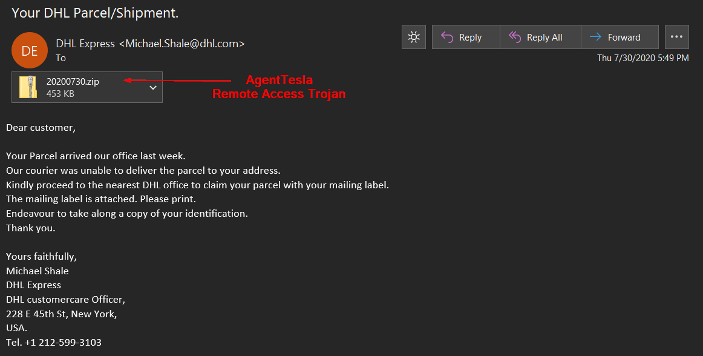Click the To recipient line
The height and width of the screenshot is (356, 703).
pos(60,58)
